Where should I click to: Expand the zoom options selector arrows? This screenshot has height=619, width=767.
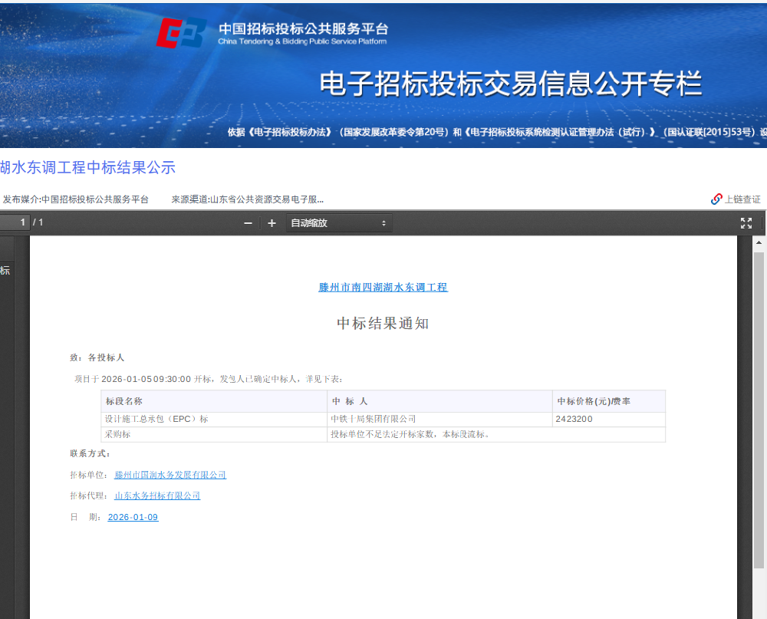point(384,222)
